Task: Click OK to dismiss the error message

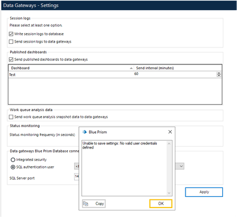Action: coord(161,203)
